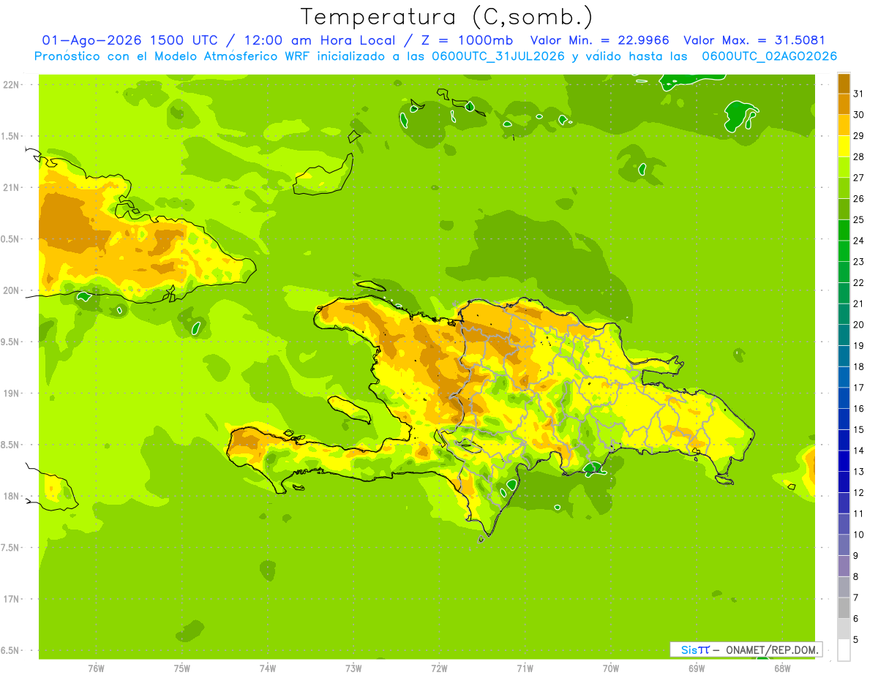Image resolution: width=878 pixels, height=678 pixels.
Task: Pick the gray swatch between 6 and 7
Action: tap(844, 609)
